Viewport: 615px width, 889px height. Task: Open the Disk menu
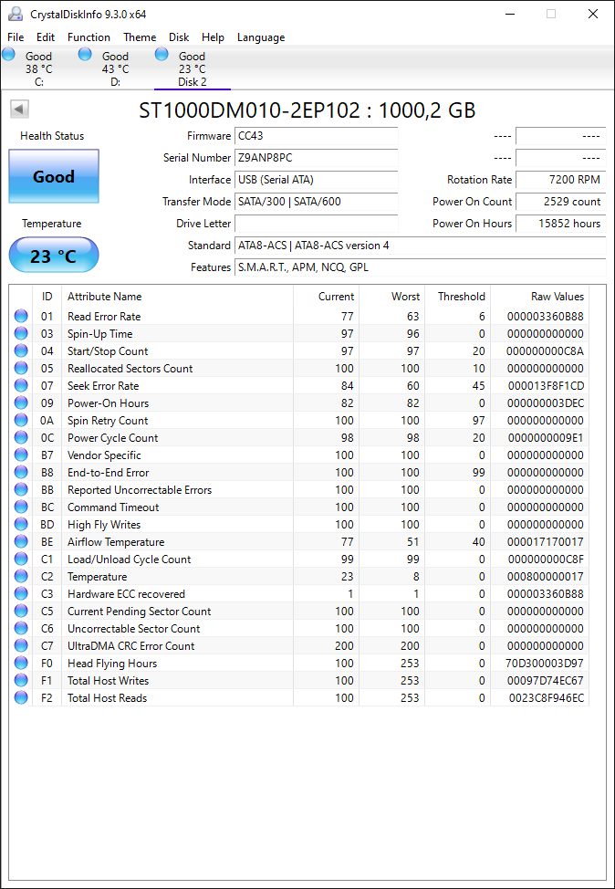(x=179, y=37)
